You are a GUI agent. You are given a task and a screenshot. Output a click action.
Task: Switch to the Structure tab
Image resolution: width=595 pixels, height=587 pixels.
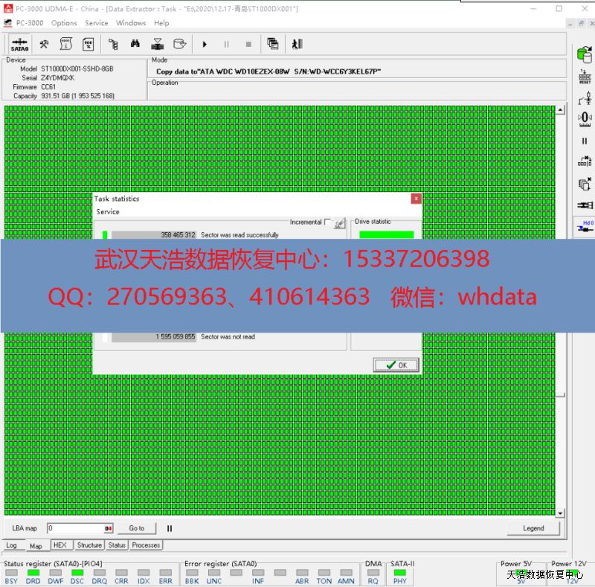89,545
